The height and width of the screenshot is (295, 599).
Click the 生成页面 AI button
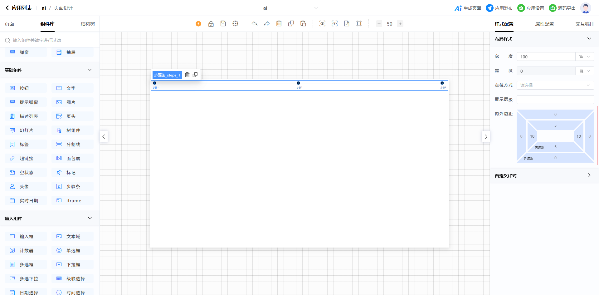[468, 8]
